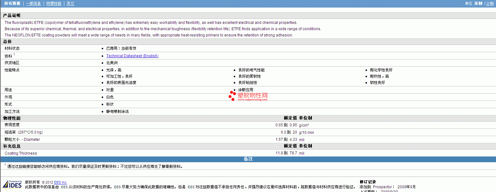496x192 pixels.
Task: Select the 颗粒大小 - Diameter row
Action: [x=22, y=140]
